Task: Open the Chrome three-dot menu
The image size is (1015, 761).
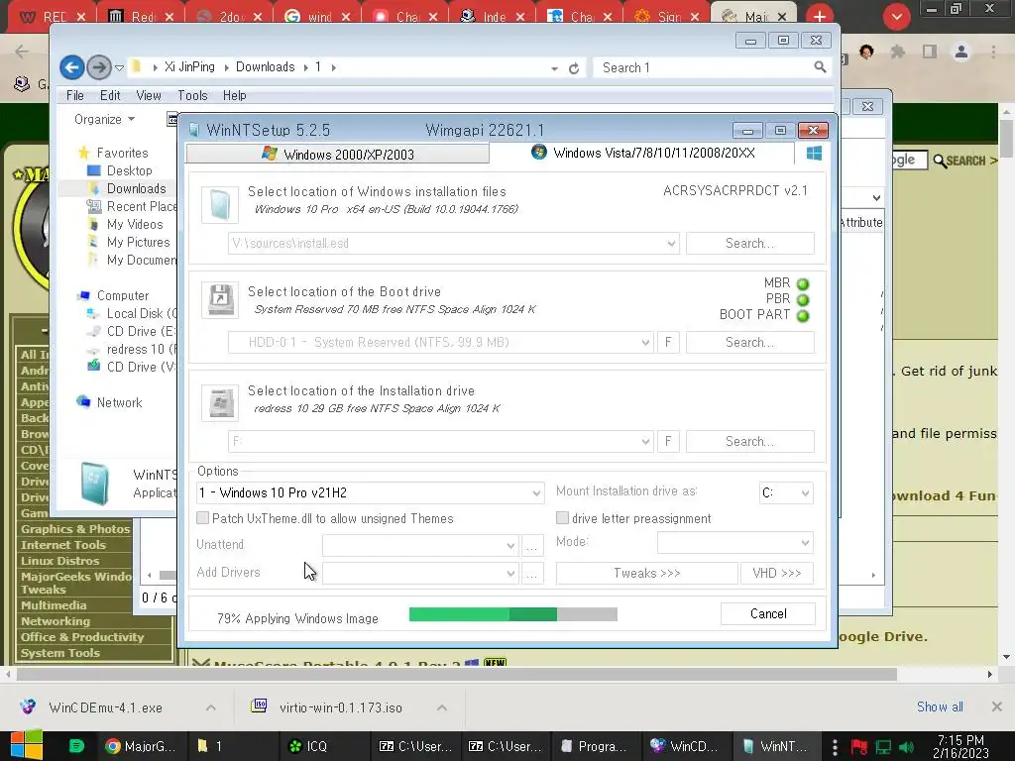Action: tap(993, 52)
